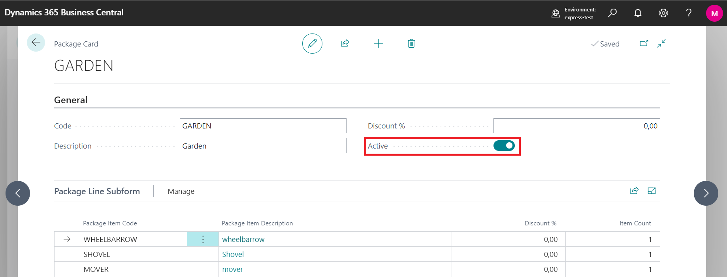Go to next record with right arrow
The height and width of the screenshot is (277, 727).
click(x=706, y=193)
